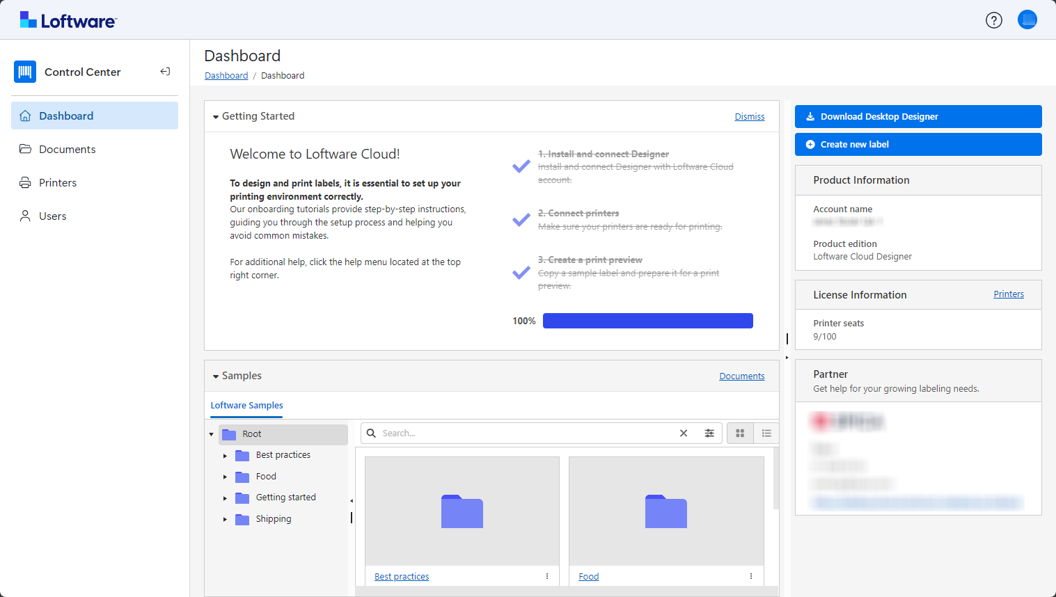Collapse the Samples section
The image size is (1056, 597).
pos(216,376)
